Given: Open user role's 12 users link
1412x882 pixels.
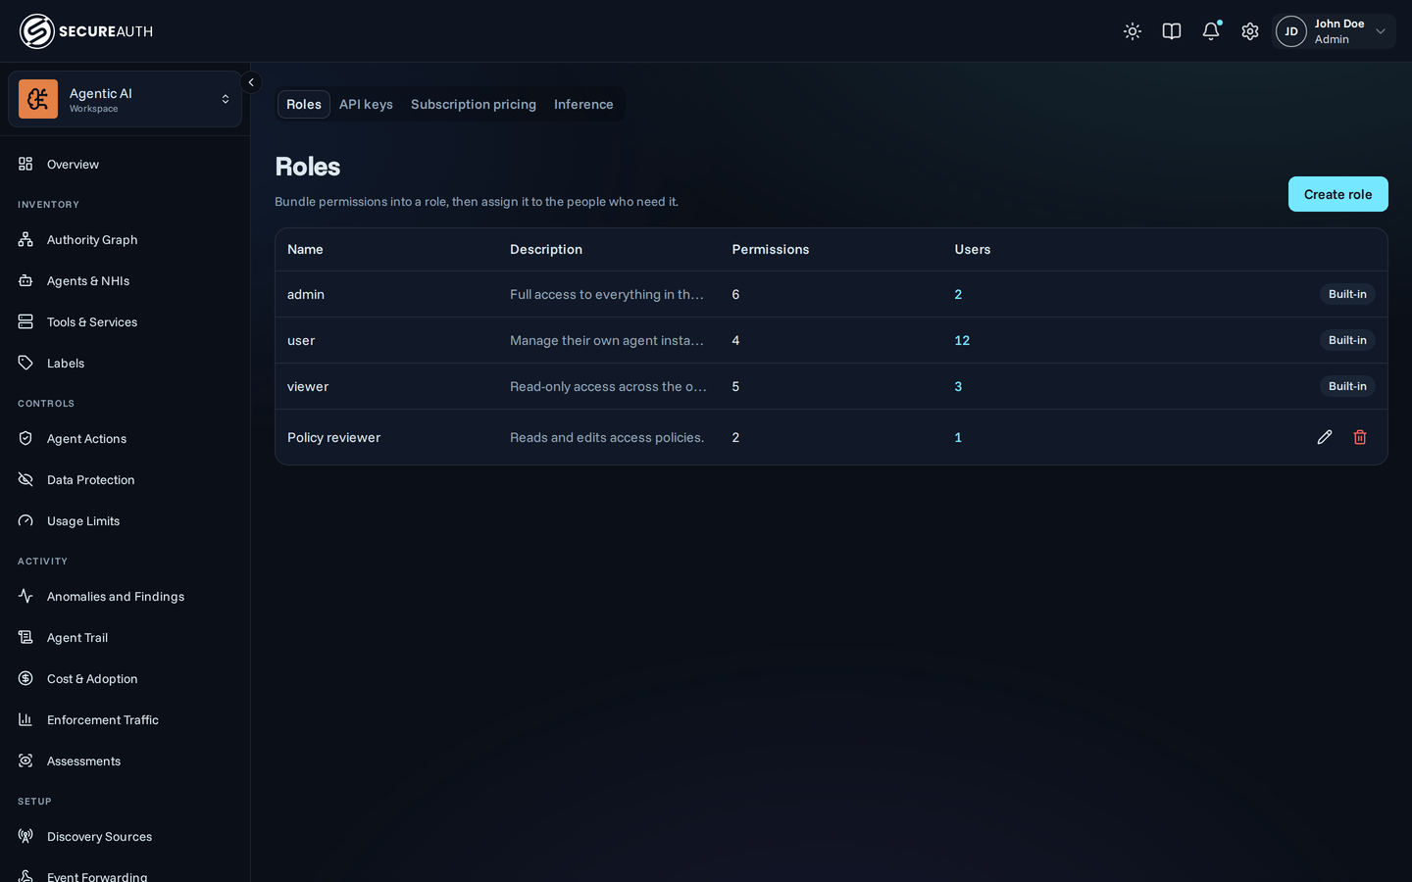Looking at the screenshot, I should [962, 340].
